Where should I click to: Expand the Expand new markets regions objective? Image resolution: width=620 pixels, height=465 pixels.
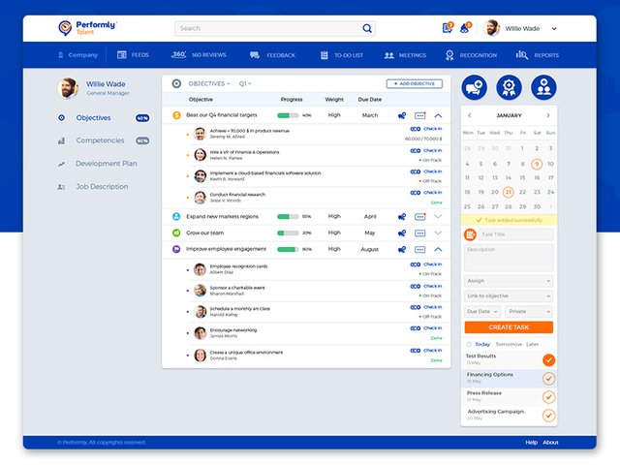click(x=438, y=216)
